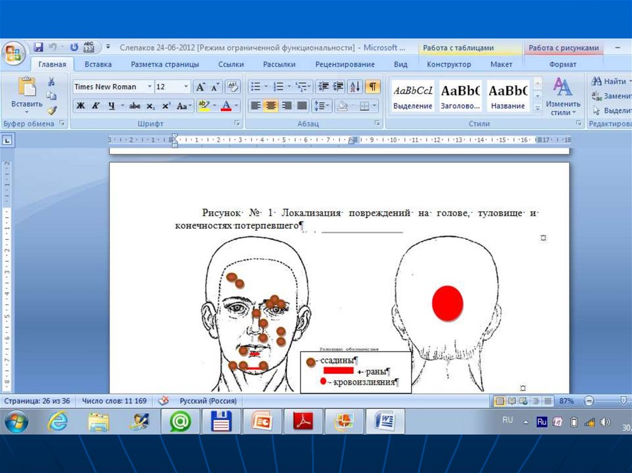This screenshot has height=473, width=632.
Task: Click the Office button logo
Action: click(14, 52)
